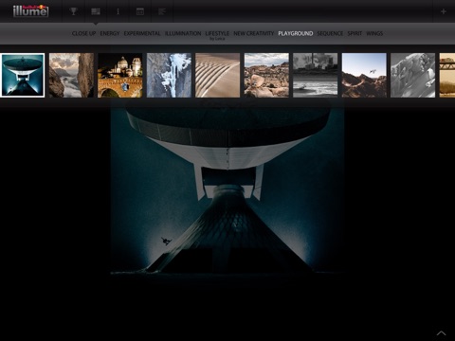Go home via Red Bull Illume logo

30,11
